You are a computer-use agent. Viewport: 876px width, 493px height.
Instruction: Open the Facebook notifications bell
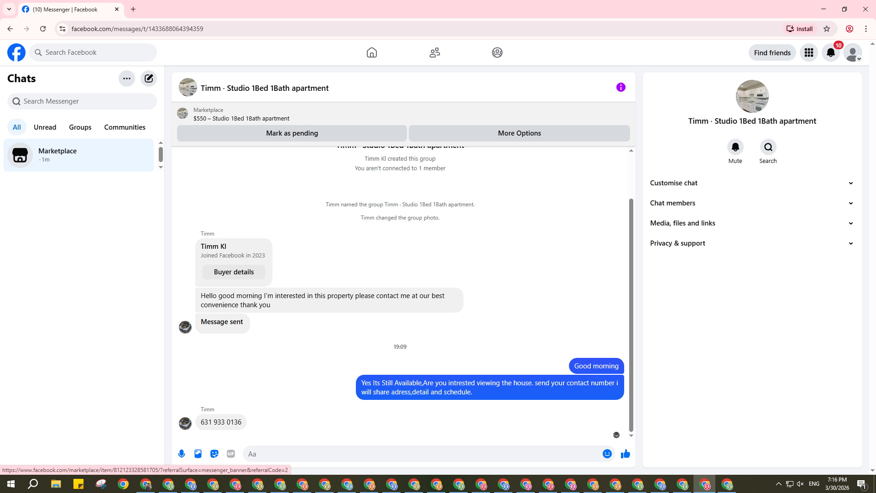(x=830, y=52)
